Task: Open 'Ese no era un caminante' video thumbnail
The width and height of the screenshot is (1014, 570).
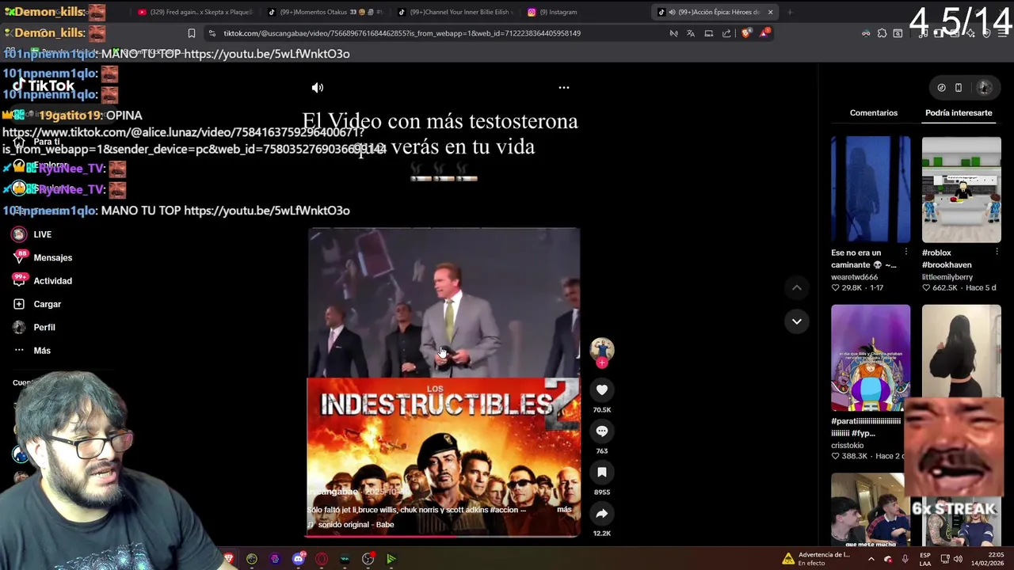Action: (x=871, y=190)
